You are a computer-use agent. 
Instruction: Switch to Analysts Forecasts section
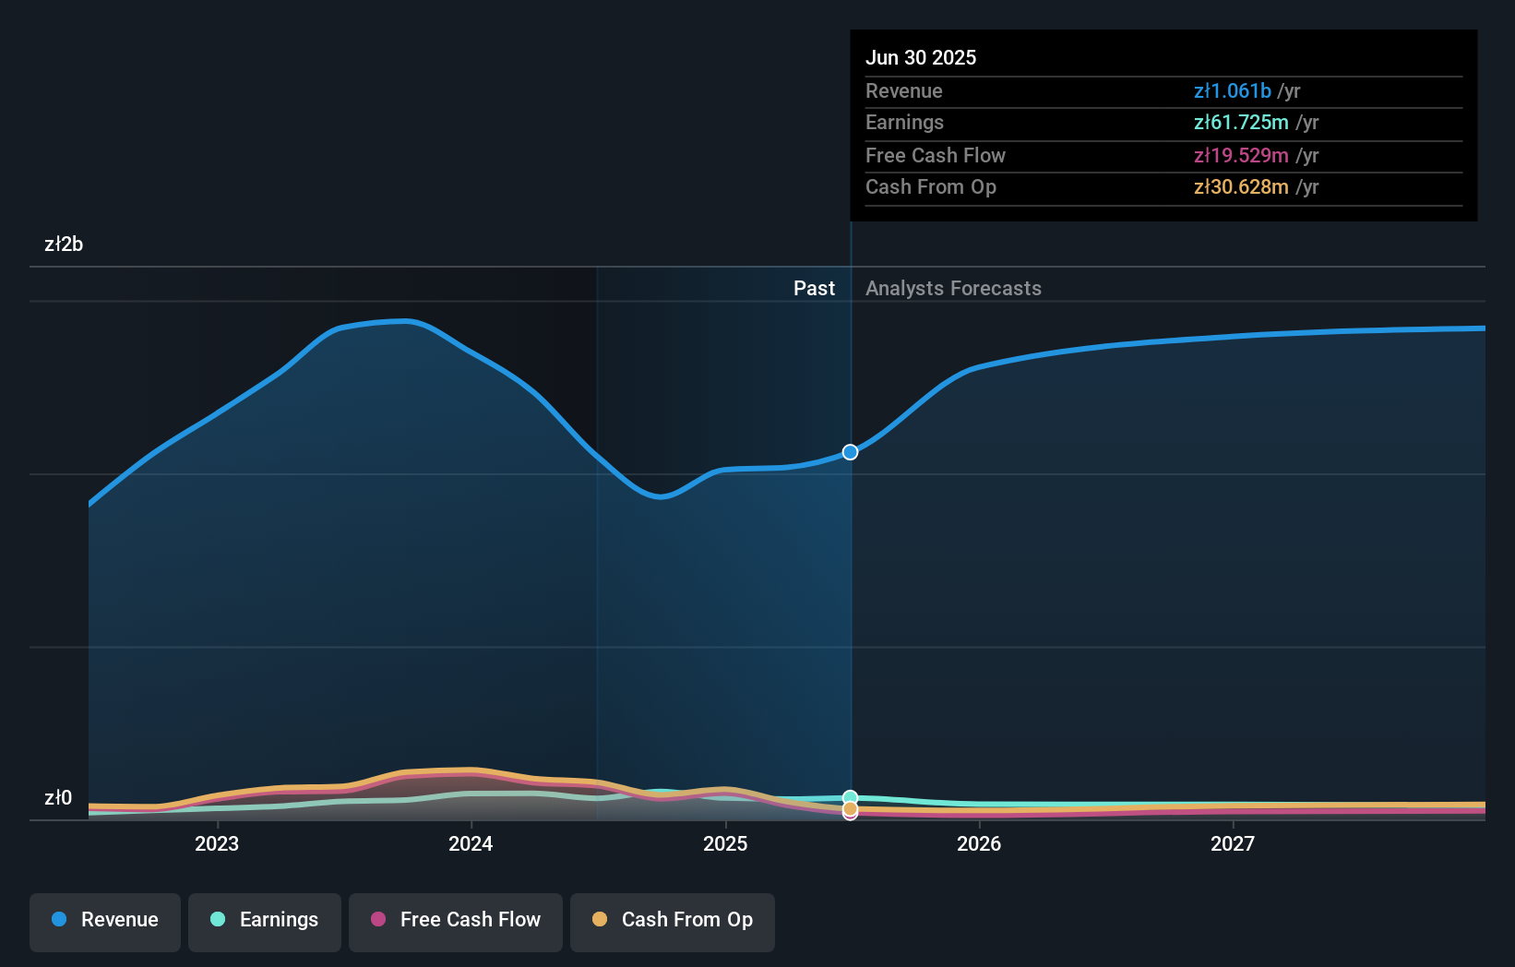[x=953, y=288]
